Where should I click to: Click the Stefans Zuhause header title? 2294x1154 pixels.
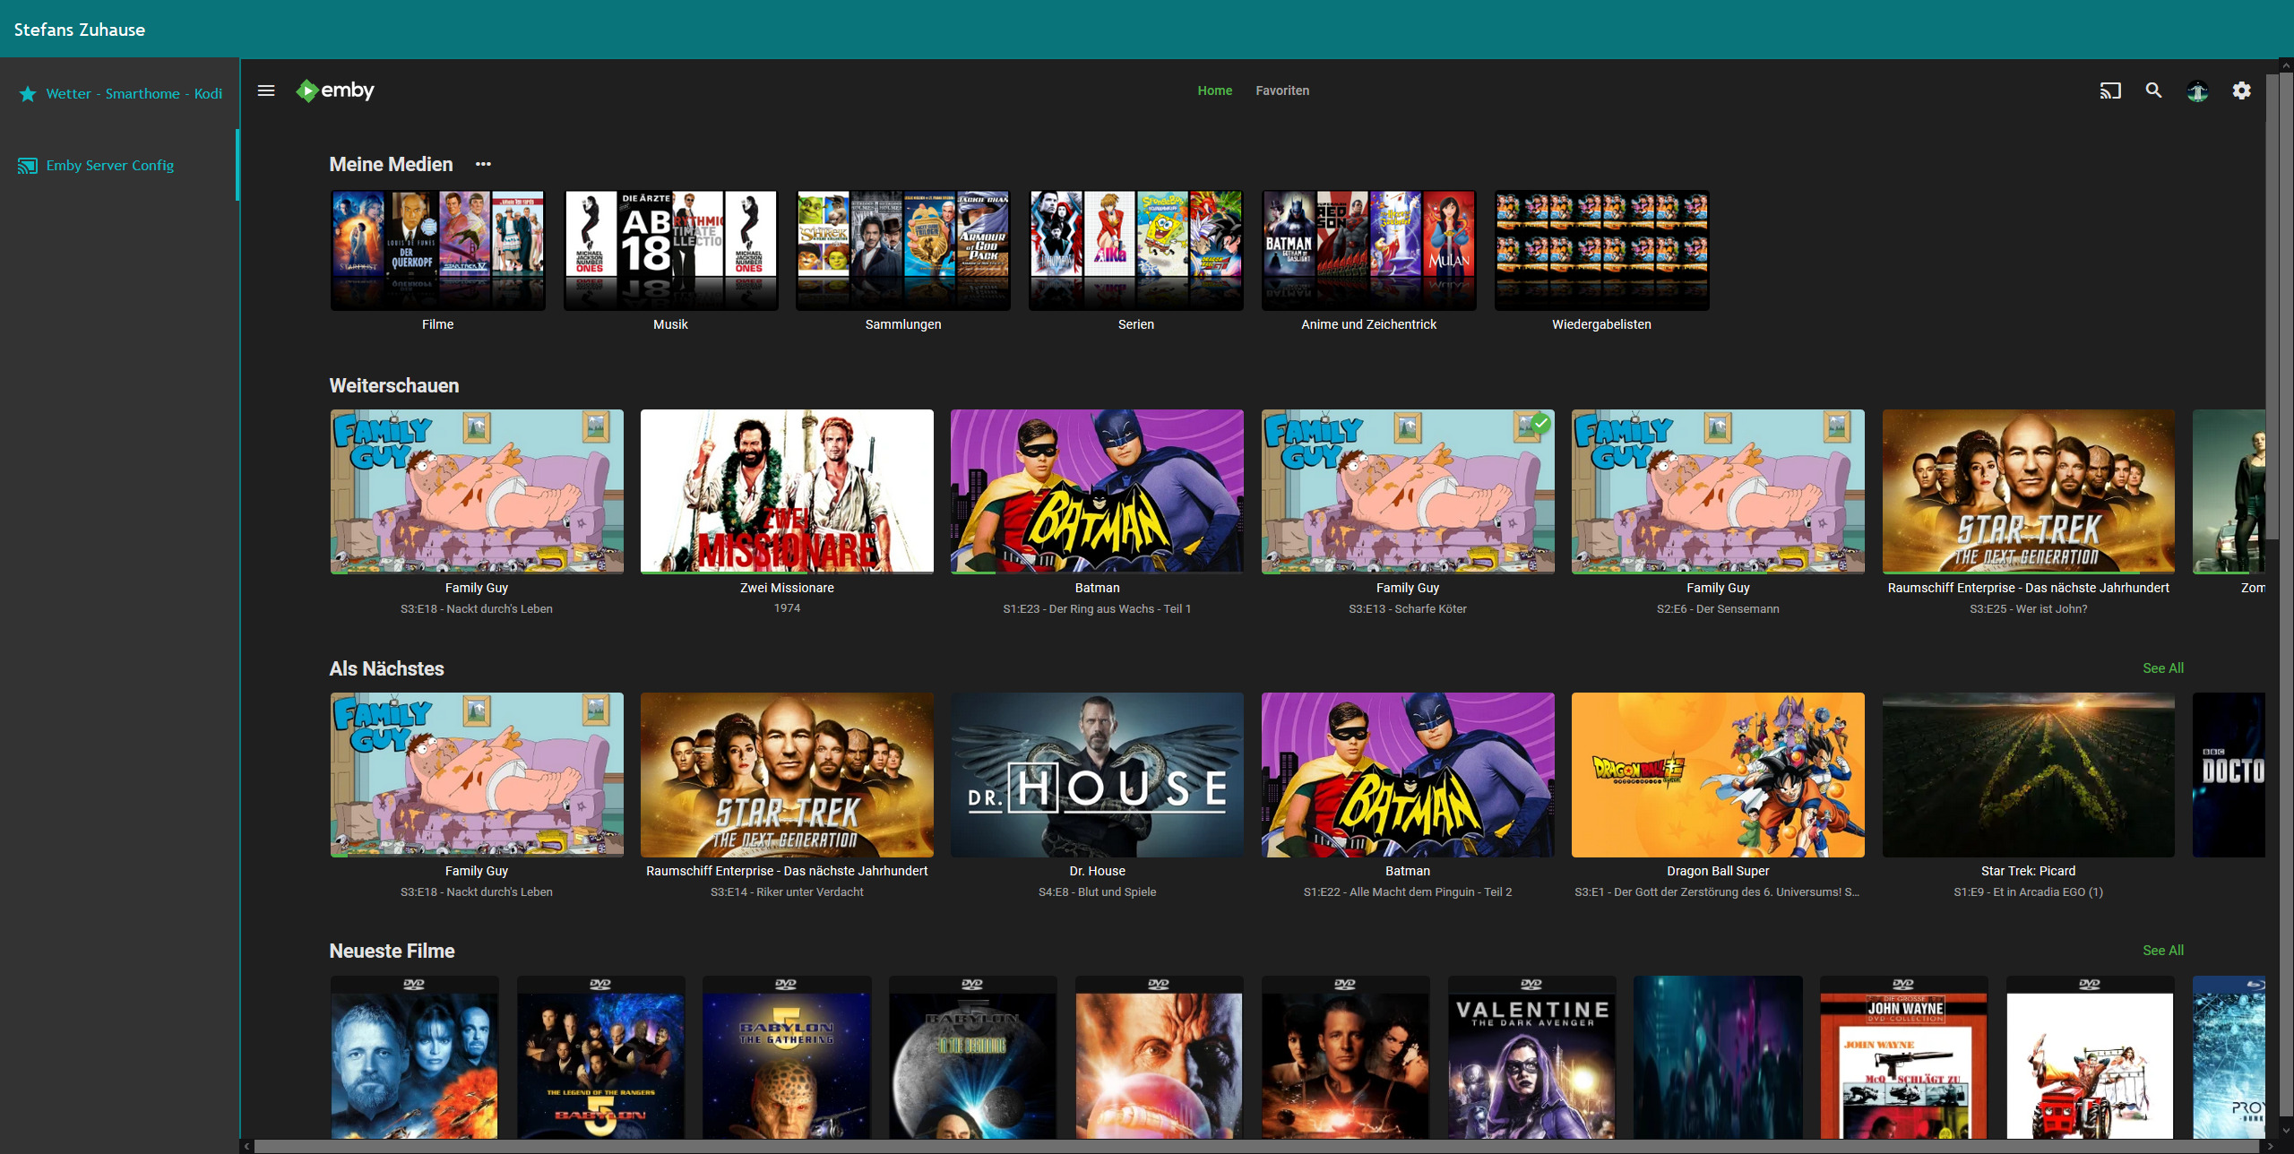point(80,30)
